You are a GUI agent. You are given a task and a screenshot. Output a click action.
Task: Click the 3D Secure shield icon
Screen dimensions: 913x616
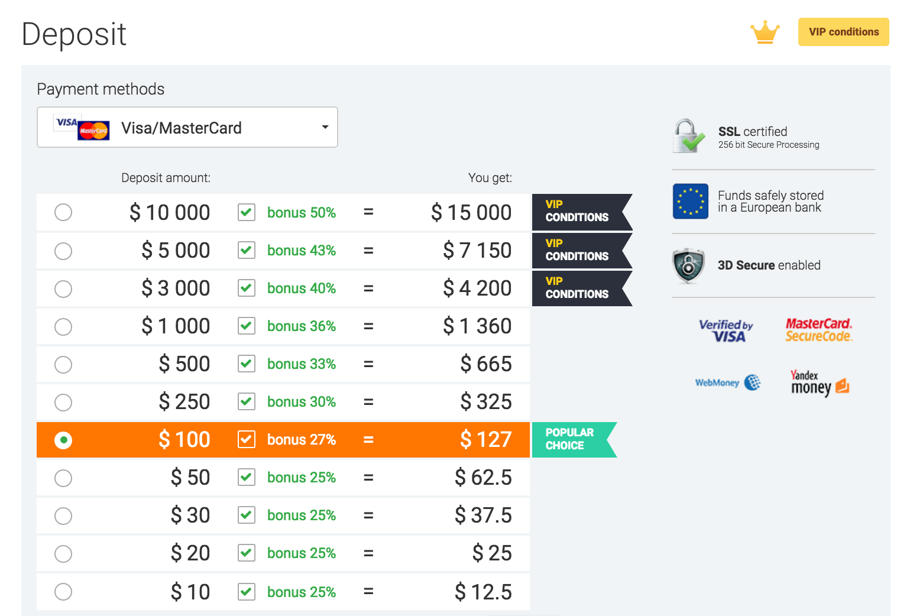688,265
